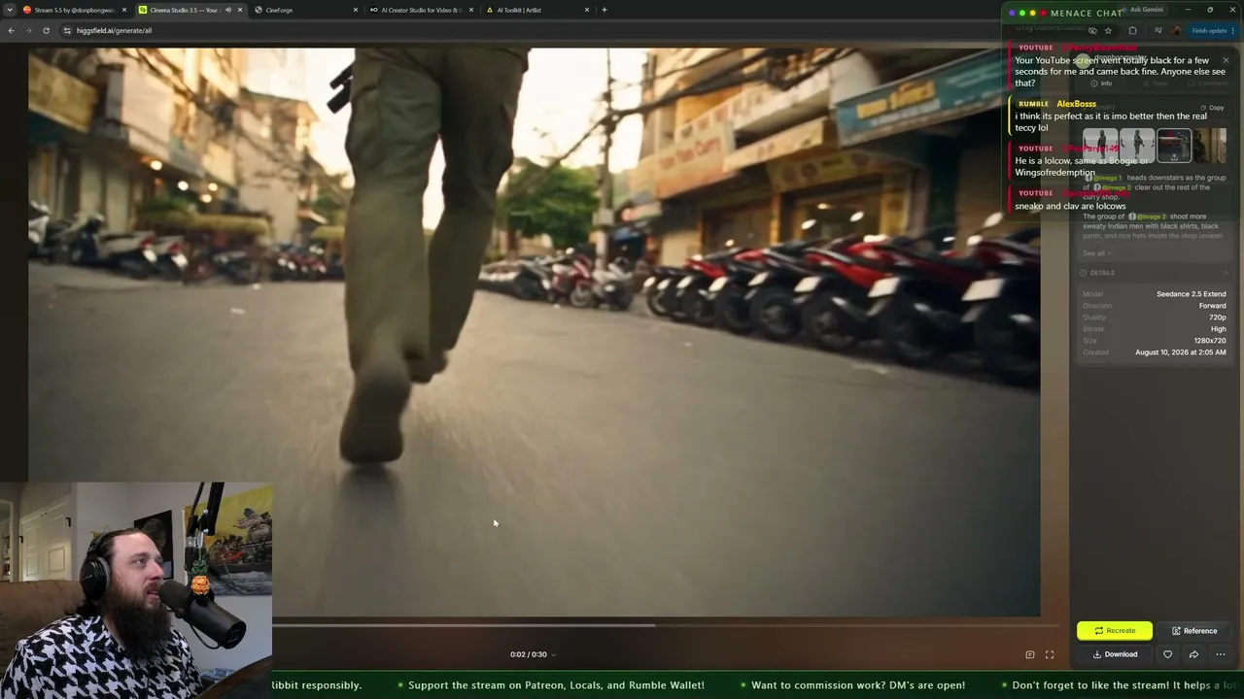Reload the Higgsfield page

point(46,30)
